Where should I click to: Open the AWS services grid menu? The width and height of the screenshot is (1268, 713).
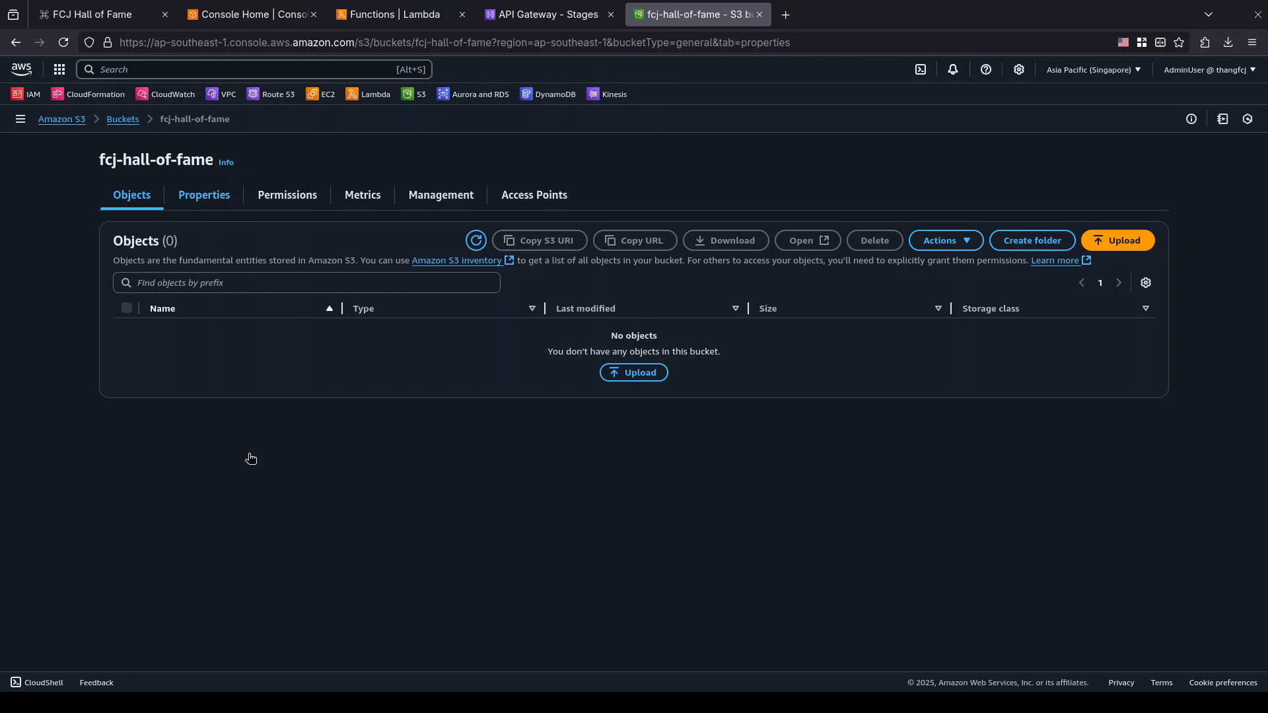(59, 69)
